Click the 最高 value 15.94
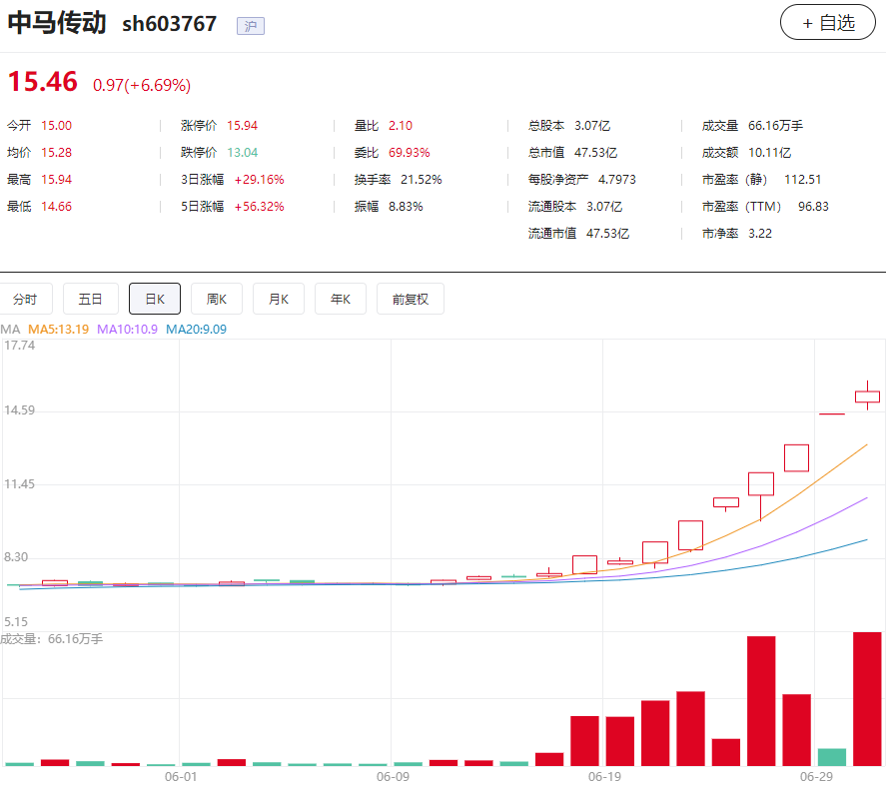The height and width of the screenshot is (786, 893). tap(56, 180)
